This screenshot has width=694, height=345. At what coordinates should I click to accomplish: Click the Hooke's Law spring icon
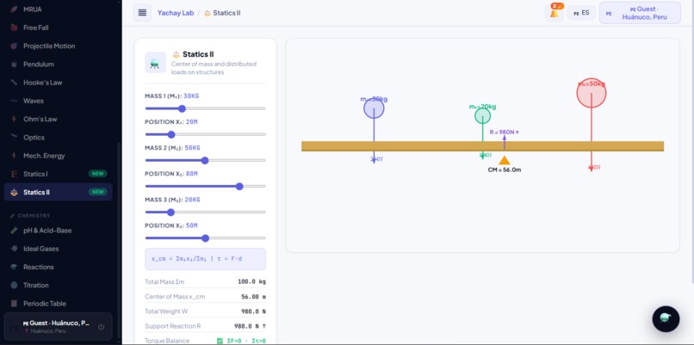pyautogui.click(x=14, y=83)
